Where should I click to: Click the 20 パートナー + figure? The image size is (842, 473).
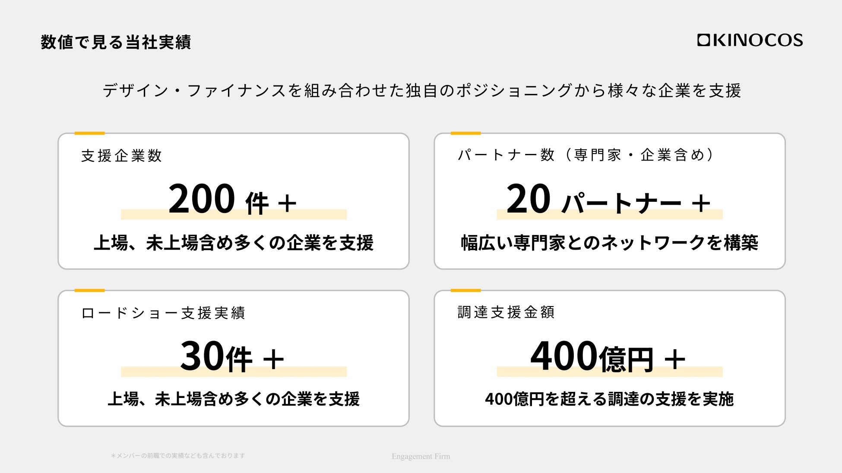[x=608, y=200]
